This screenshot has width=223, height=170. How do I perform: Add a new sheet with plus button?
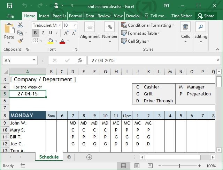(89, 157)
